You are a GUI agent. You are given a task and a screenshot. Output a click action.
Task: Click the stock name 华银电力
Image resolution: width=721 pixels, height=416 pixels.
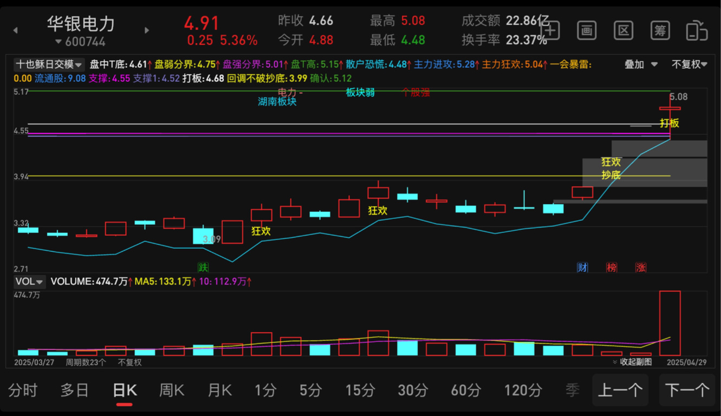pyautogui.click(x=81, y=23)
